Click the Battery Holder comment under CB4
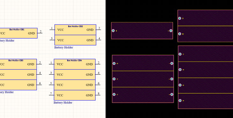This screenshot has width=233, height=118. coord(63,103)
